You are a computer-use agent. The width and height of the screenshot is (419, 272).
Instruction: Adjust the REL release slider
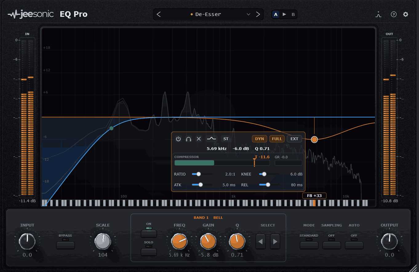(269, 185)
